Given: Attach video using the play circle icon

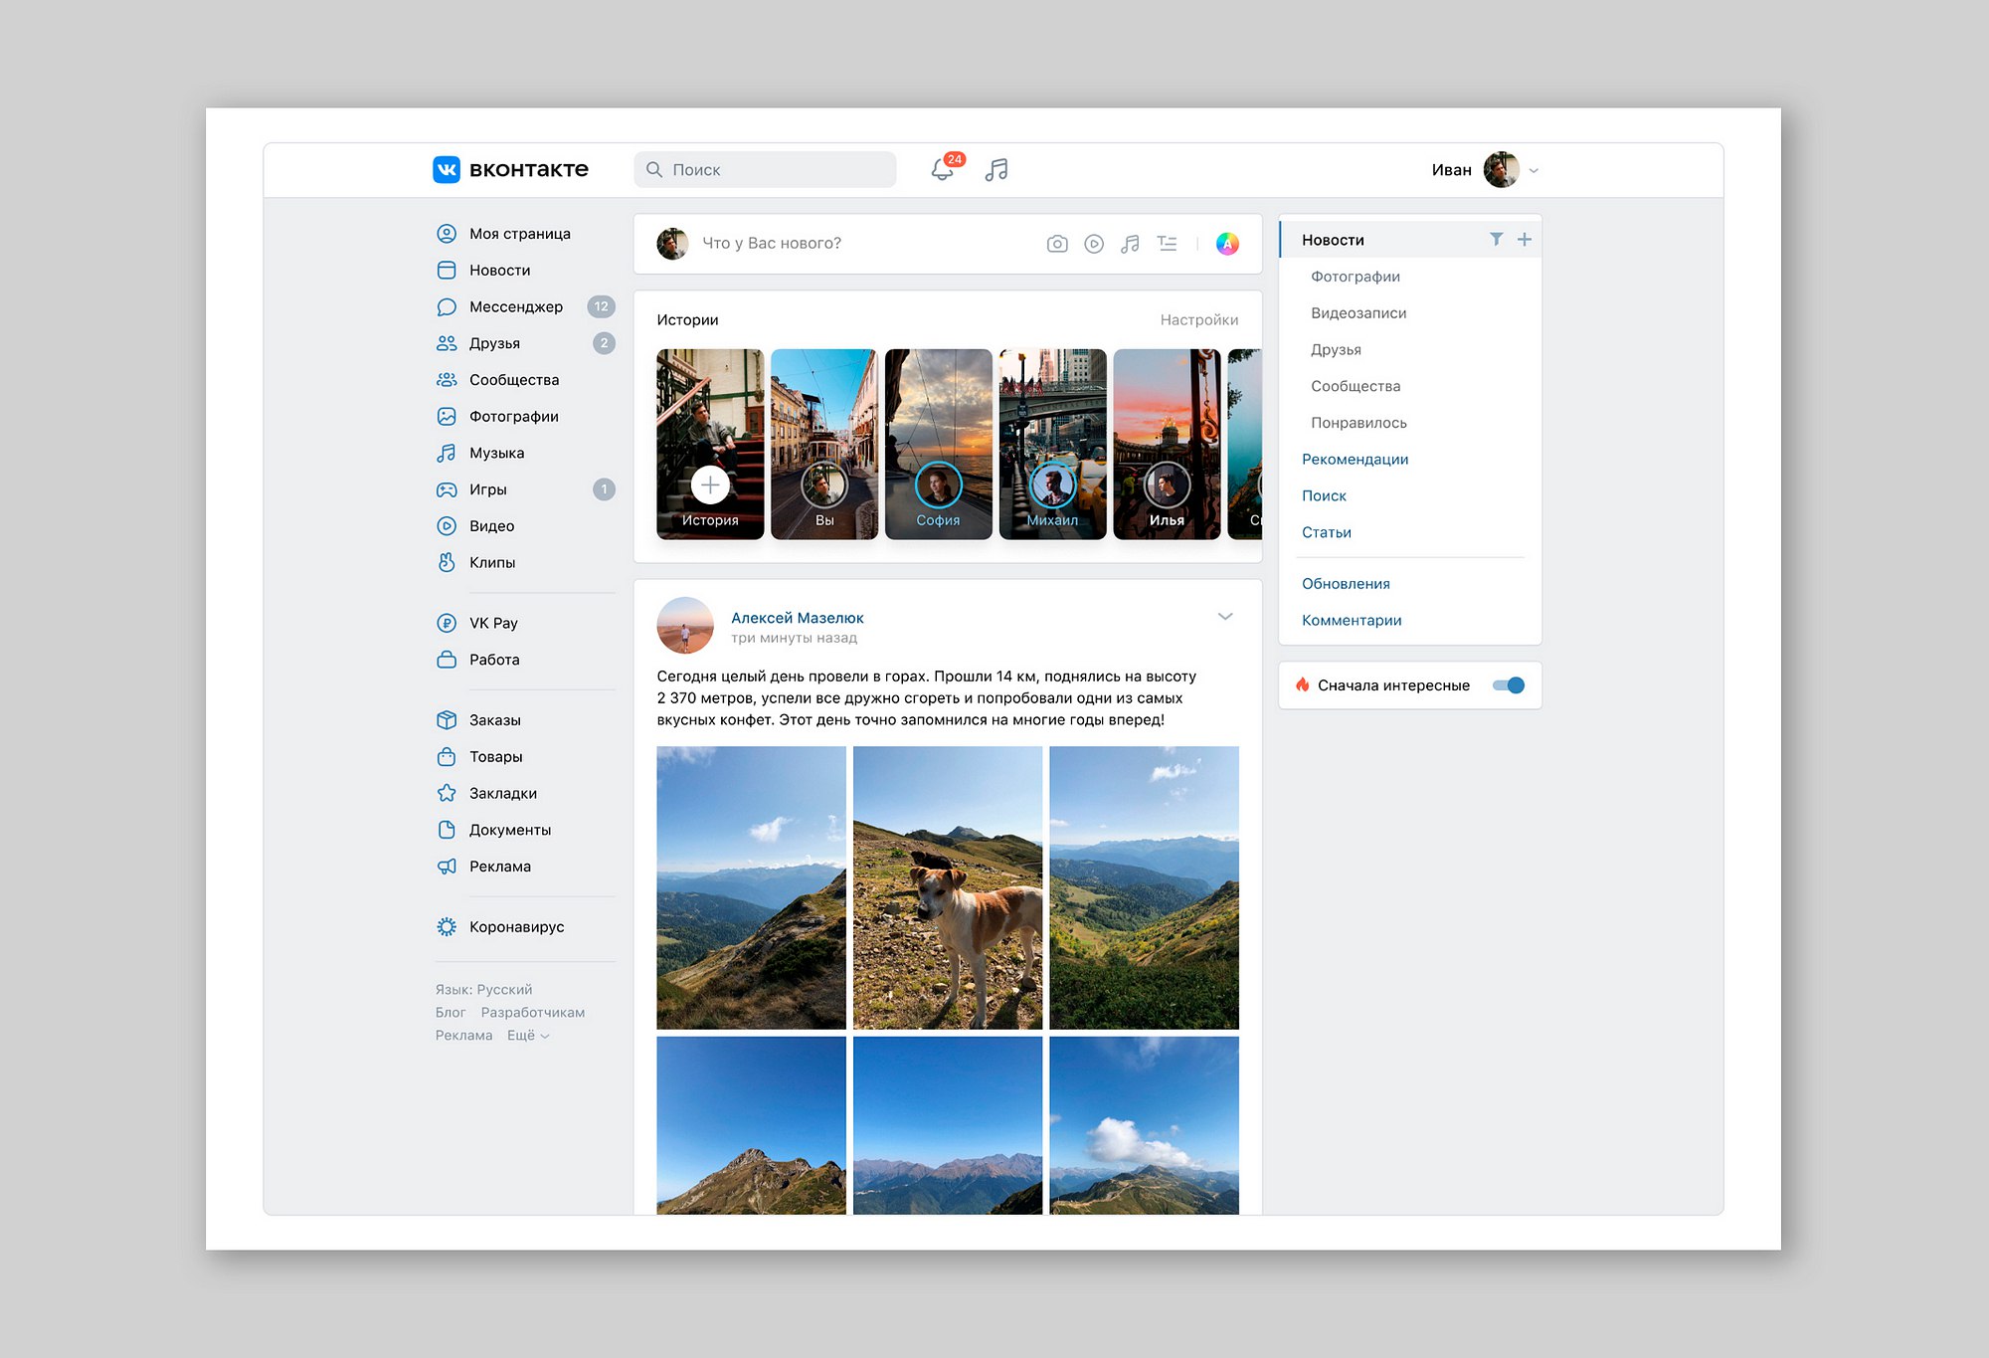Looking at the screenshot, I should (x=1094, y=244).
